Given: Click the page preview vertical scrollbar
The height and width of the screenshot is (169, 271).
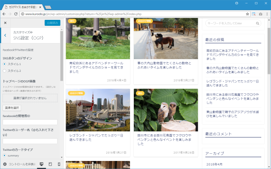Looking at the screenshot, I should point(269,51).
